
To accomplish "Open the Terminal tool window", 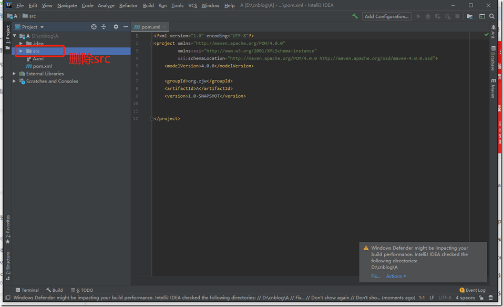I will coord(27,290).
